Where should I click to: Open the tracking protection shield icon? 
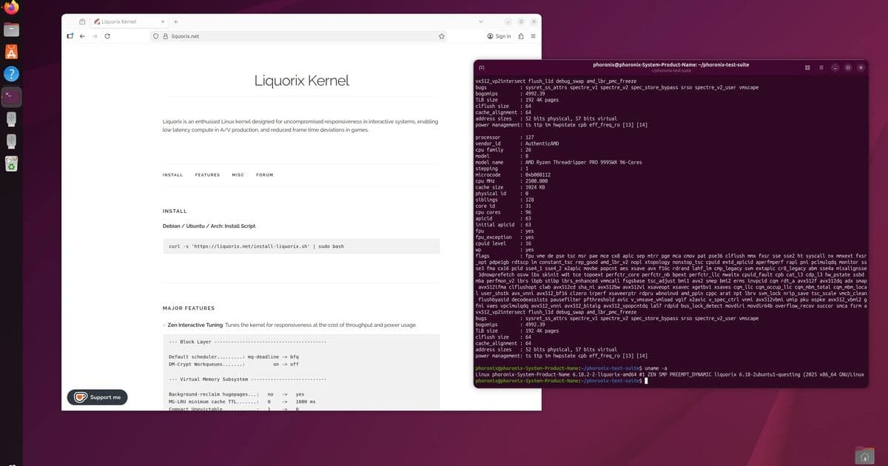(x=155, y=36)
